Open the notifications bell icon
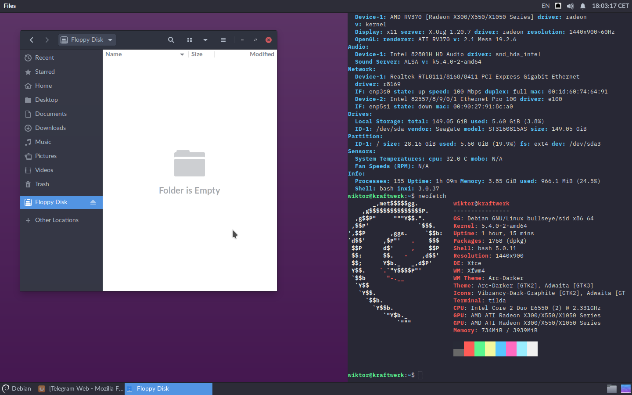The image size is (632, 395). click(x=583, y=6)
